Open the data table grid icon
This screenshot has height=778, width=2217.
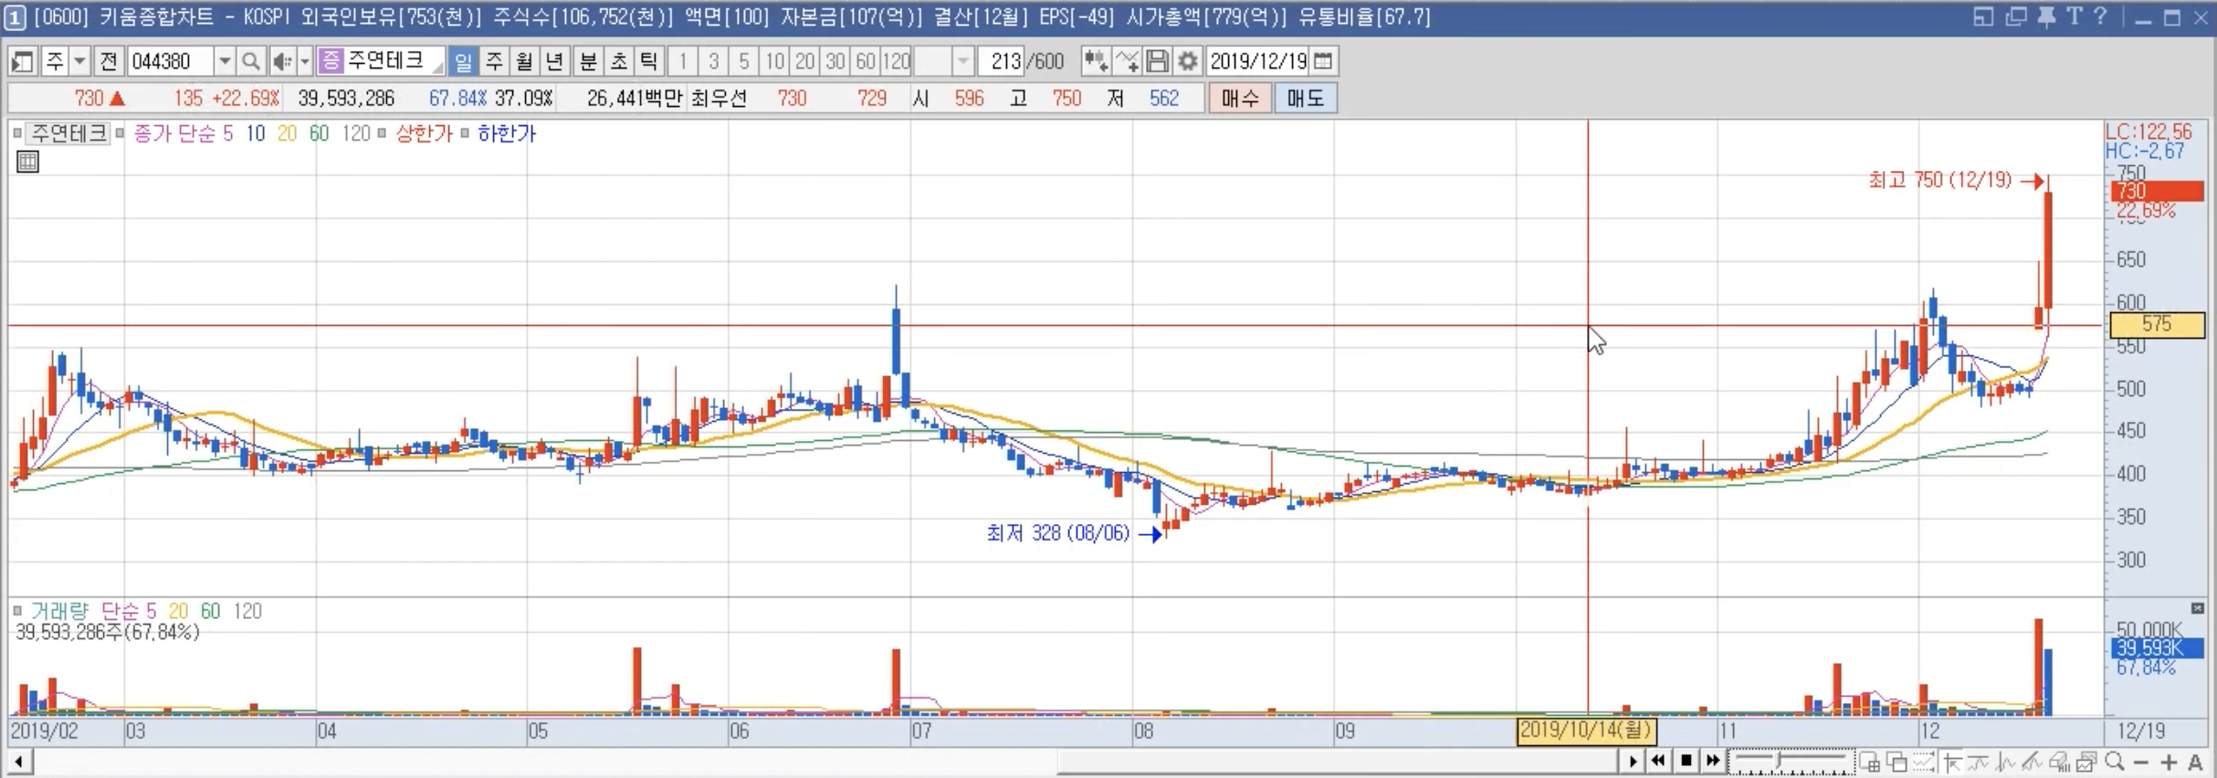click(28, 163)
